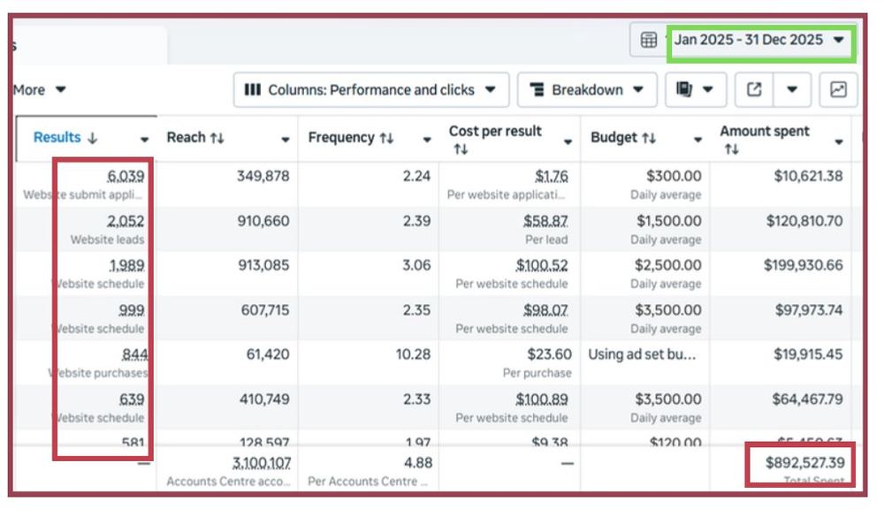Click the 844 website purchases result
Screen dimensions: 884x516
(134, 354)
